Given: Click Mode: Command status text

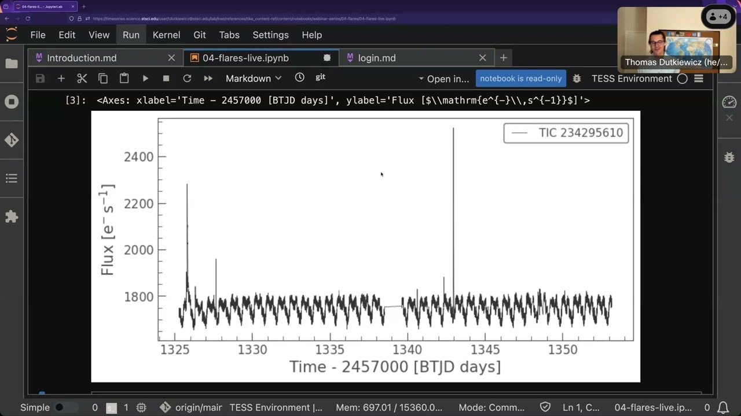Looking at the screenshot, I should [x=491, y=407].
